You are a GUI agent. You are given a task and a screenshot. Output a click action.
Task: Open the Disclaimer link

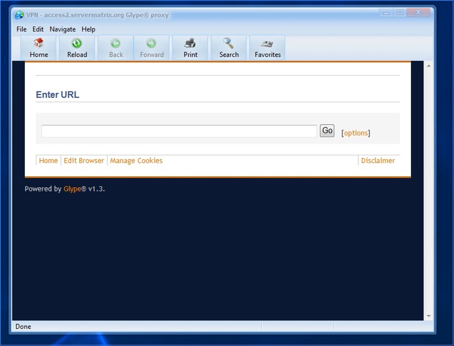[x=378, y=161]
